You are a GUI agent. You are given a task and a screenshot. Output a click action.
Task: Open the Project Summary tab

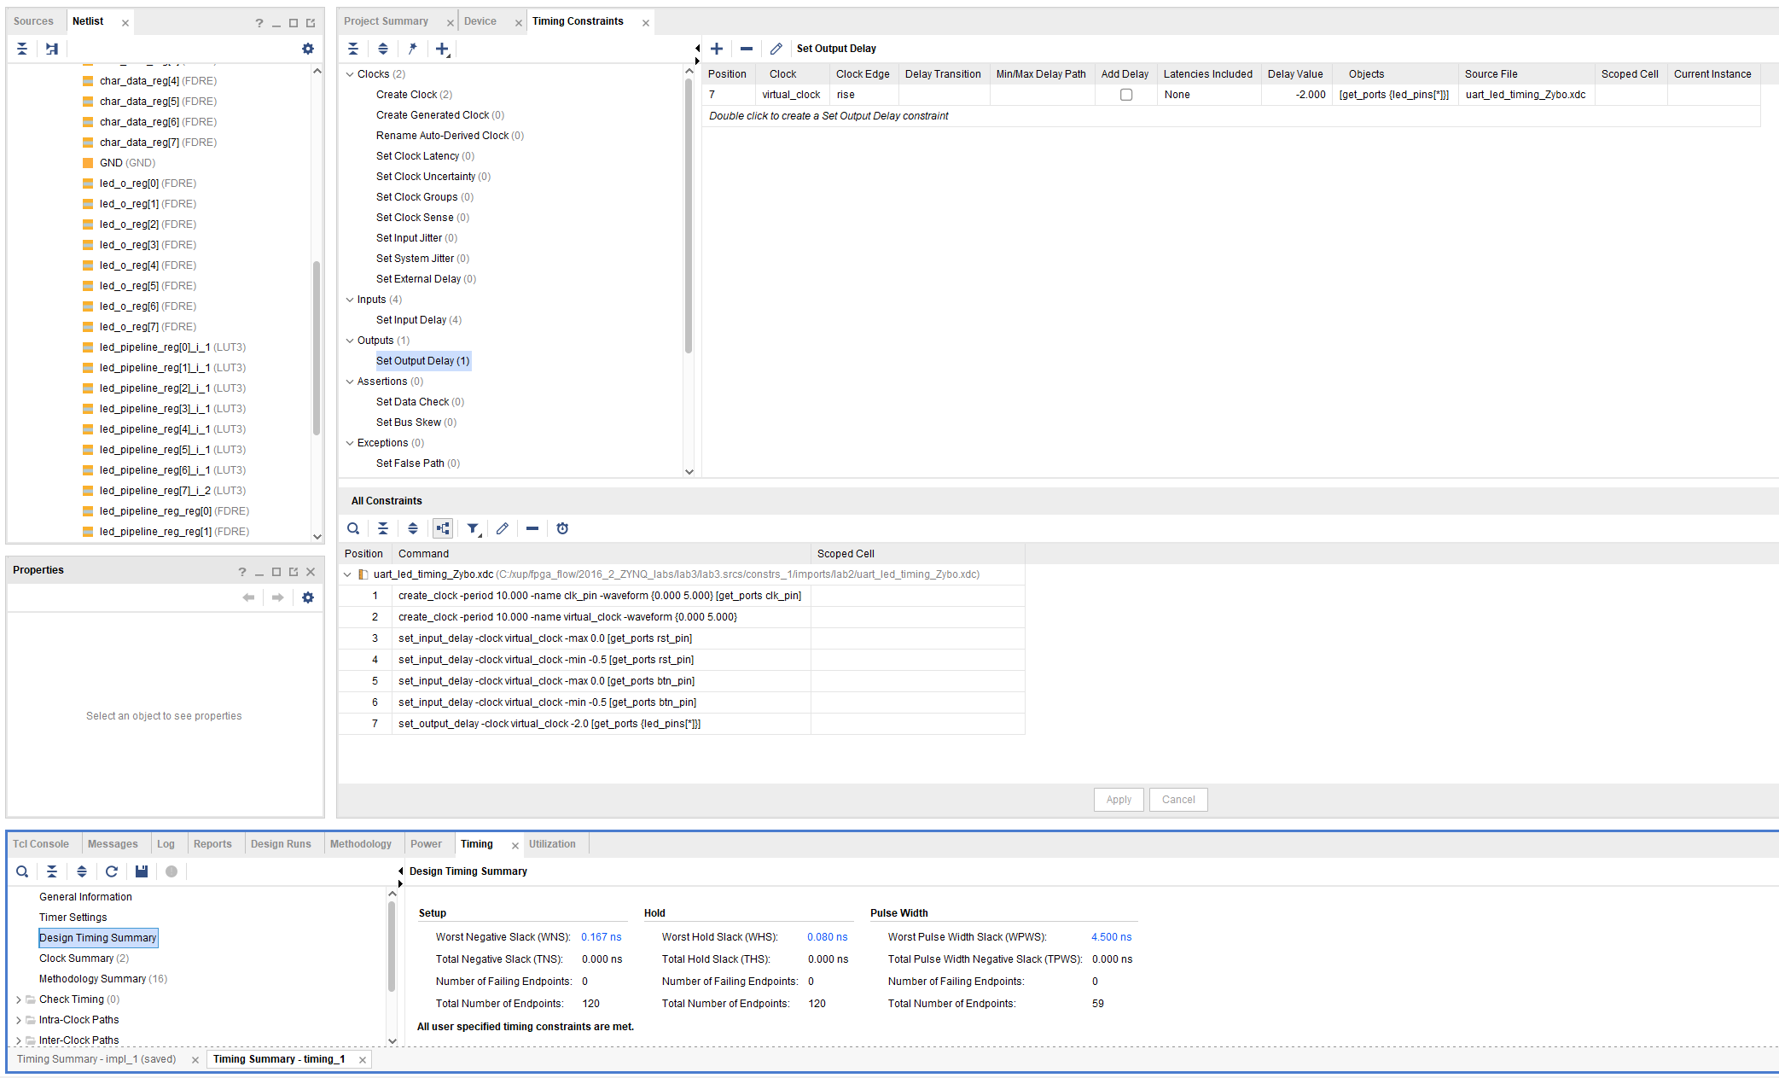point(386,21)
